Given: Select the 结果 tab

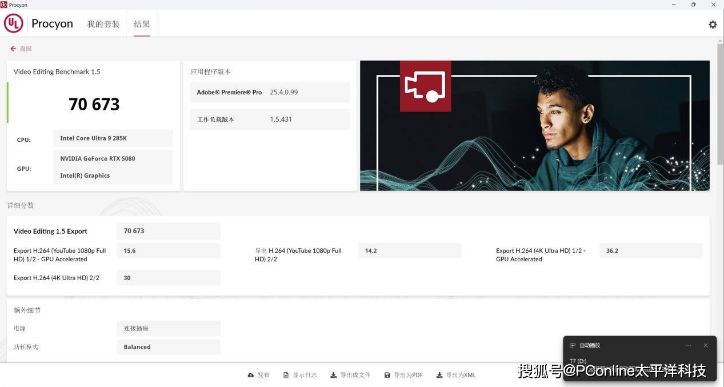Looking at the screenshot, I should click(x=142, y=24).
